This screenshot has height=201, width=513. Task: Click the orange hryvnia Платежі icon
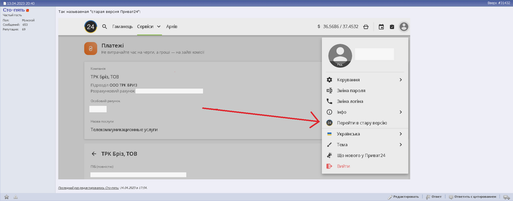[91, 48]
